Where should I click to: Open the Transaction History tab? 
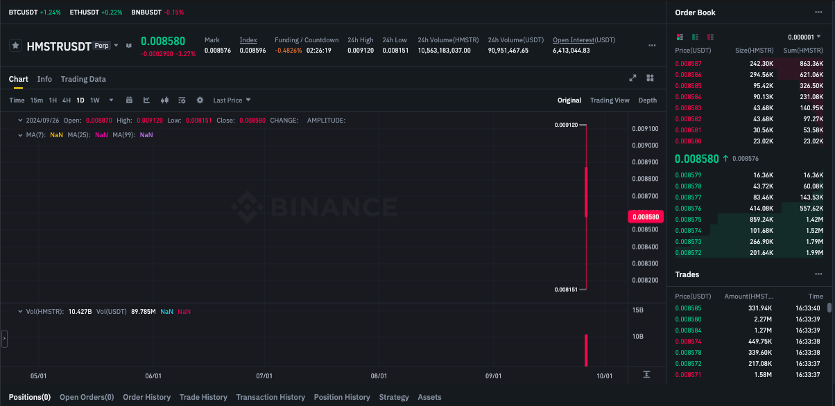click(270, 397)
